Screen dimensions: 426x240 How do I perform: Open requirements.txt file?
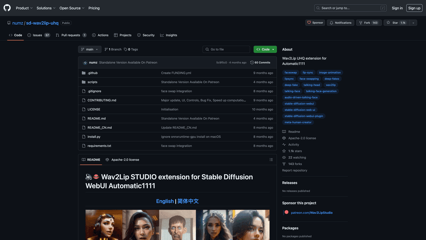(99, 146)
